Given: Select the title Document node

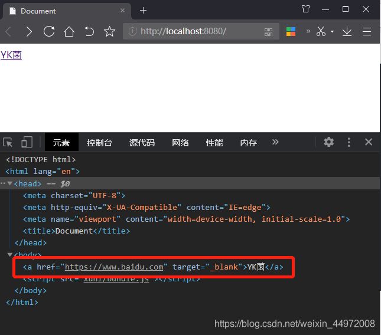Looking at the screenshot, I should 76,231.
